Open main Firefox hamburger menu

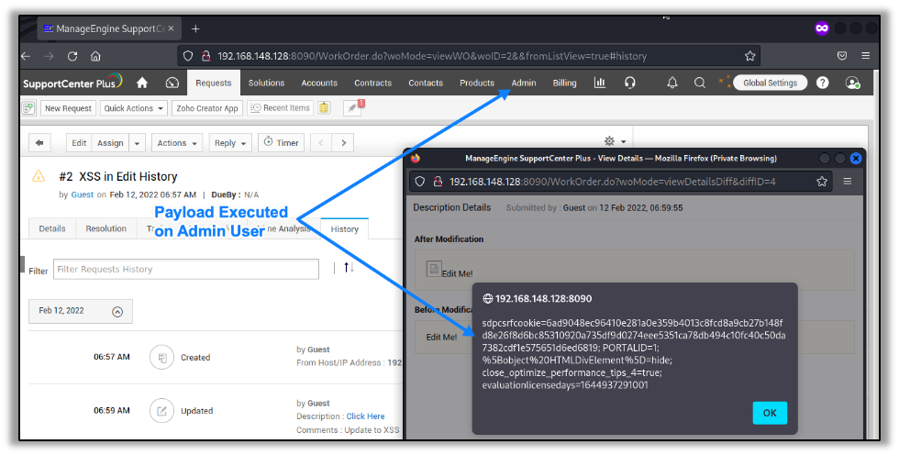tap(866, 56)
